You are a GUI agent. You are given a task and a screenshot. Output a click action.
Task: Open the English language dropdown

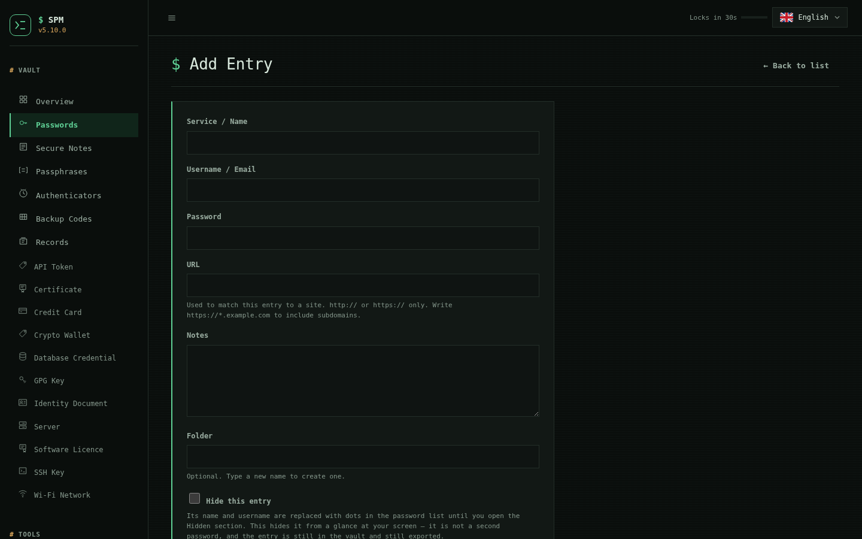pos(810,17)
